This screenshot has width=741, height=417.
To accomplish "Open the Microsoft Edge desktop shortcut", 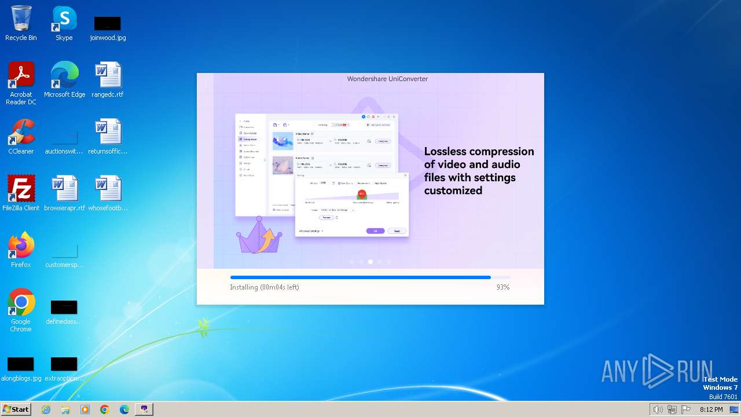I will pos(64,80).
